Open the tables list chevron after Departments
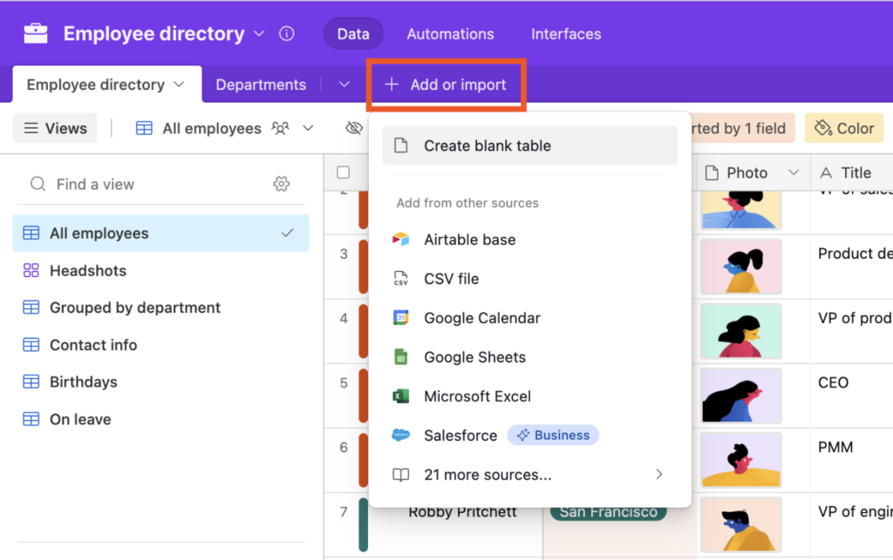The image size is (893, 560). 344,84
